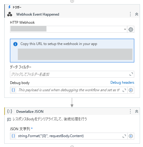Click the curly braces icon in Debug body
The width and height of the screenshot is (143, 147).
coord(13,90)
